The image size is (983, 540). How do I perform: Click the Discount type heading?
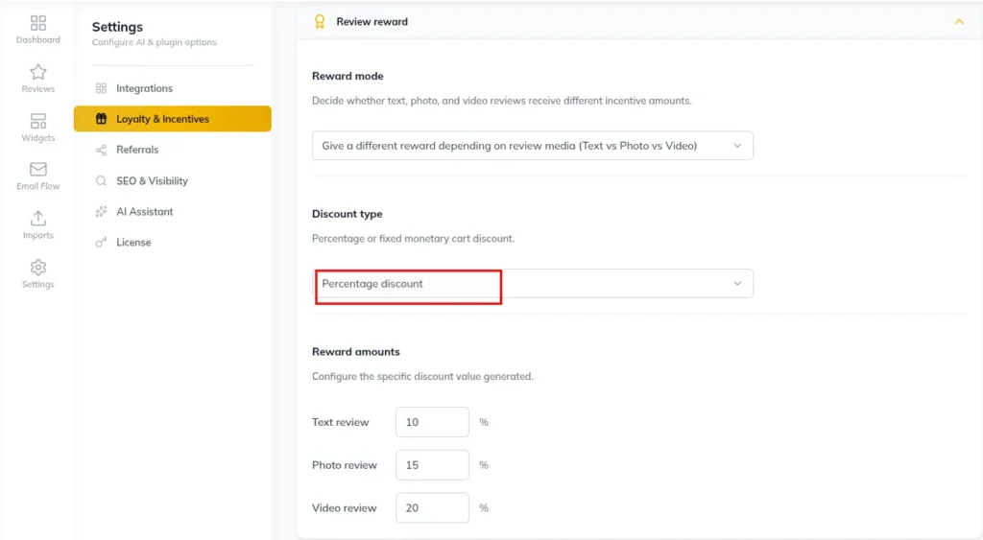coord(347,214)
